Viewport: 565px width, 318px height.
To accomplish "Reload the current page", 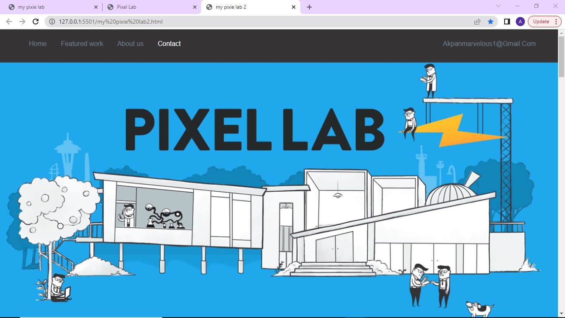I will (x=36, y=22).
